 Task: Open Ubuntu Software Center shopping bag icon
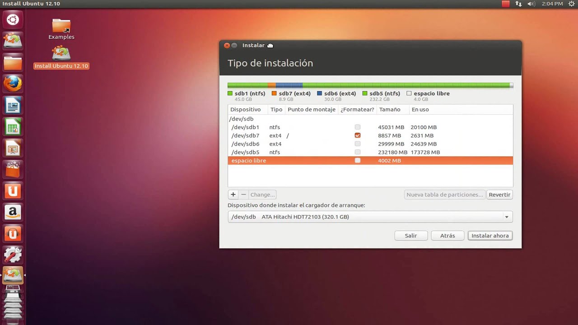coord(13,170)
